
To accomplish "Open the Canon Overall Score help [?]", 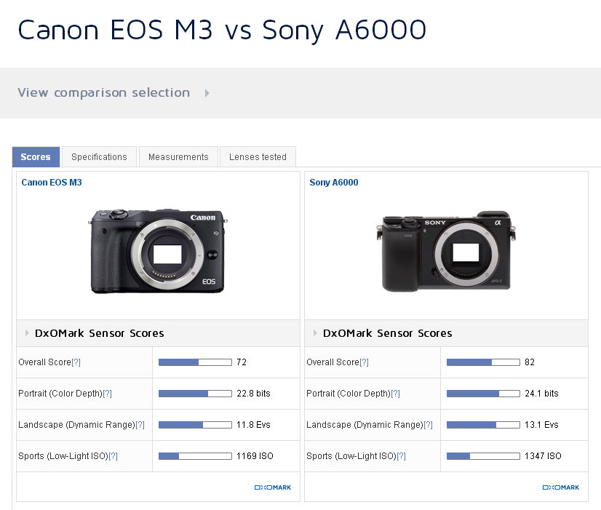I will point(76,362).
